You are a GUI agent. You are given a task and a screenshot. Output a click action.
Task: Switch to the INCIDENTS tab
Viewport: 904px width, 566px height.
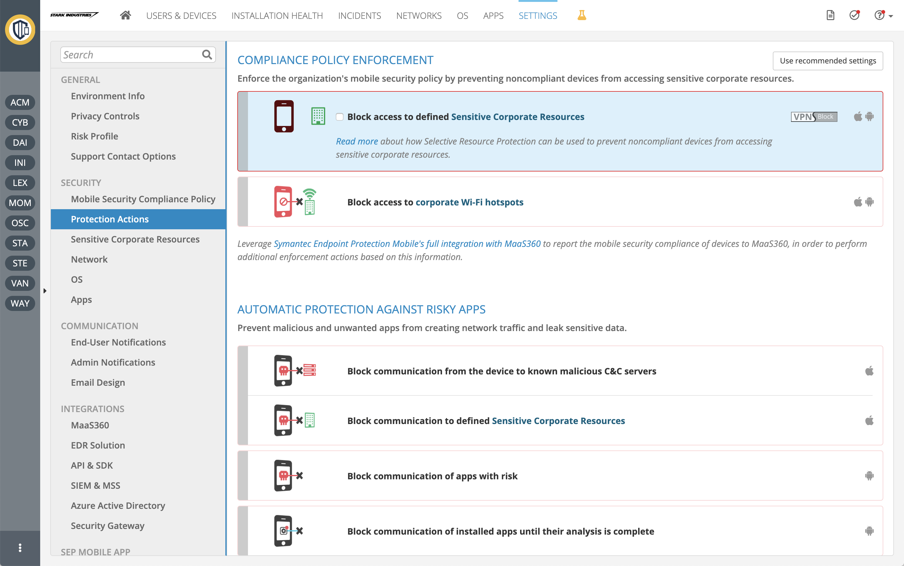[x=359, y=15]
